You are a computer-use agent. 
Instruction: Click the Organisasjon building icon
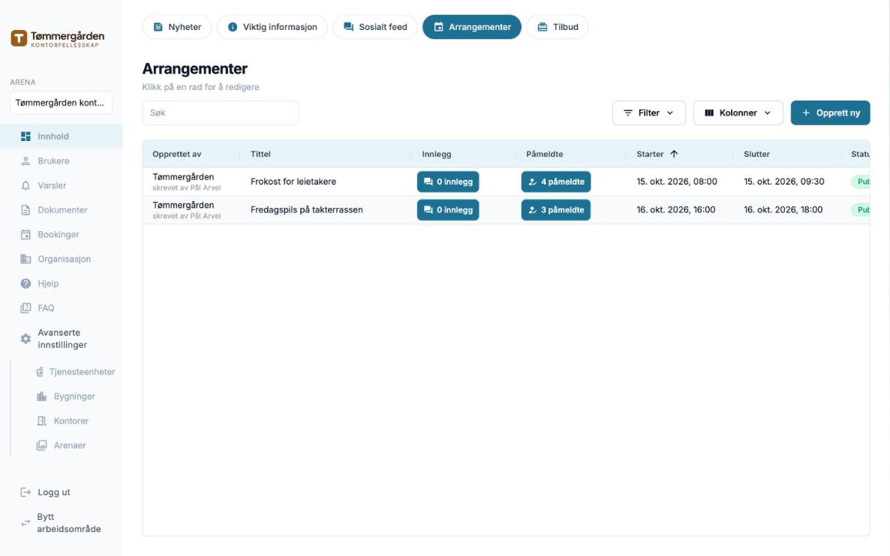[x=26, y=259]
